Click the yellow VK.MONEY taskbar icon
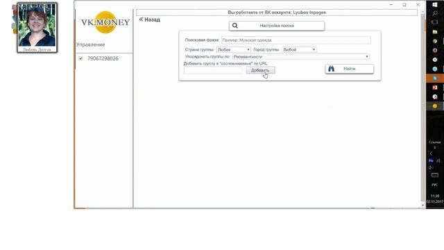This screenshot has height=250, width=444. point(435,106)
